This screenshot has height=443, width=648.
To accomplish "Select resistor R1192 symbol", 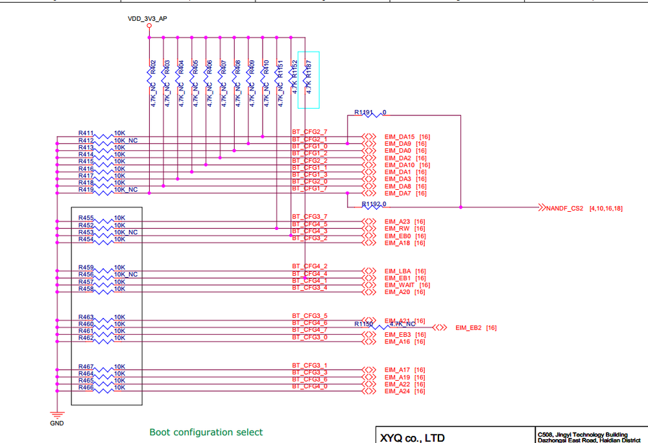I will pos(372,207).
